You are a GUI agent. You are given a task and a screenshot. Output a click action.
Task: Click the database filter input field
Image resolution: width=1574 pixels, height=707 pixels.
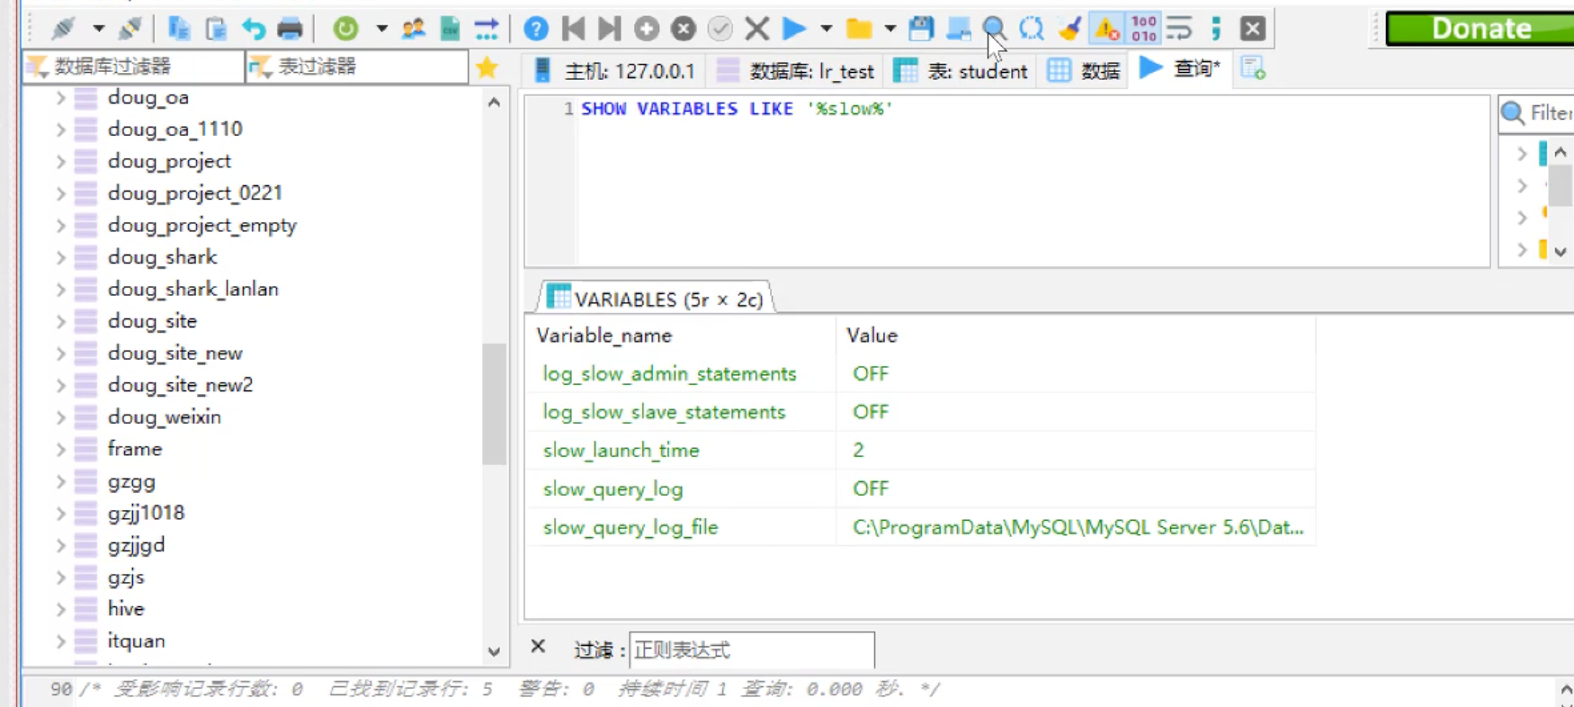[x=133, y=67]
